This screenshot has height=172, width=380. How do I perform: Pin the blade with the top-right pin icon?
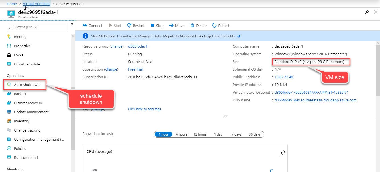(367, 12)
